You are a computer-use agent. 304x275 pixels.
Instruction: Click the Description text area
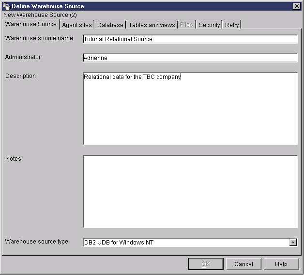(x=190, y=109)
